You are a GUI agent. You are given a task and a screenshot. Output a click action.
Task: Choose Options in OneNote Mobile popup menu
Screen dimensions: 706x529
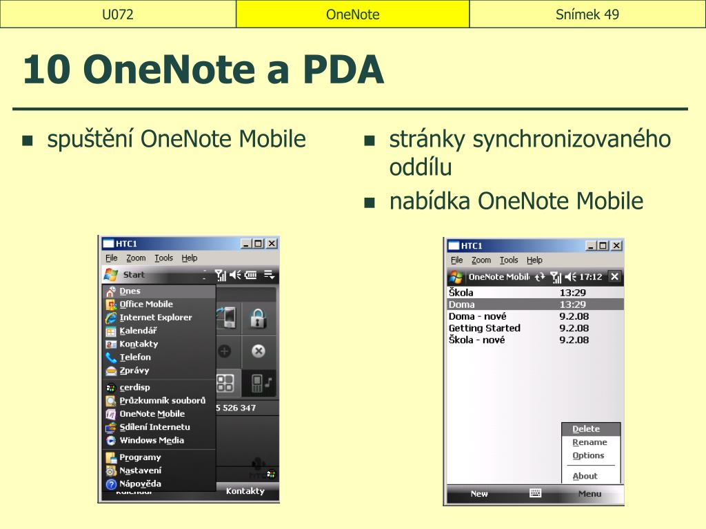pos(591,455)
